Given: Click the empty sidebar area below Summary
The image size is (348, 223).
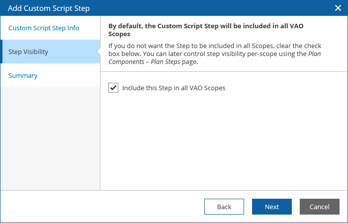Looking at the screenshot, I should (50, 139).
